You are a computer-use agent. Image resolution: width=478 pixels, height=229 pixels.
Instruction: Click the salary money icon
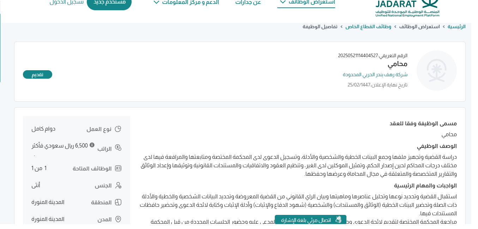[x=118, y=148]
